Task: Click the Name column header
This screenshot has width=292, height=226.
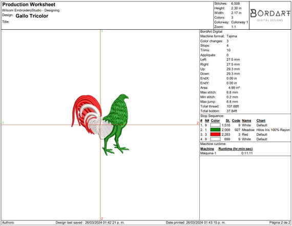Action: [x=246, y=120]
